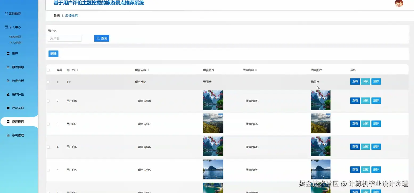Click the breadcrumb separator icon after 首页
The image size is (414, 193).
[63, 16]
